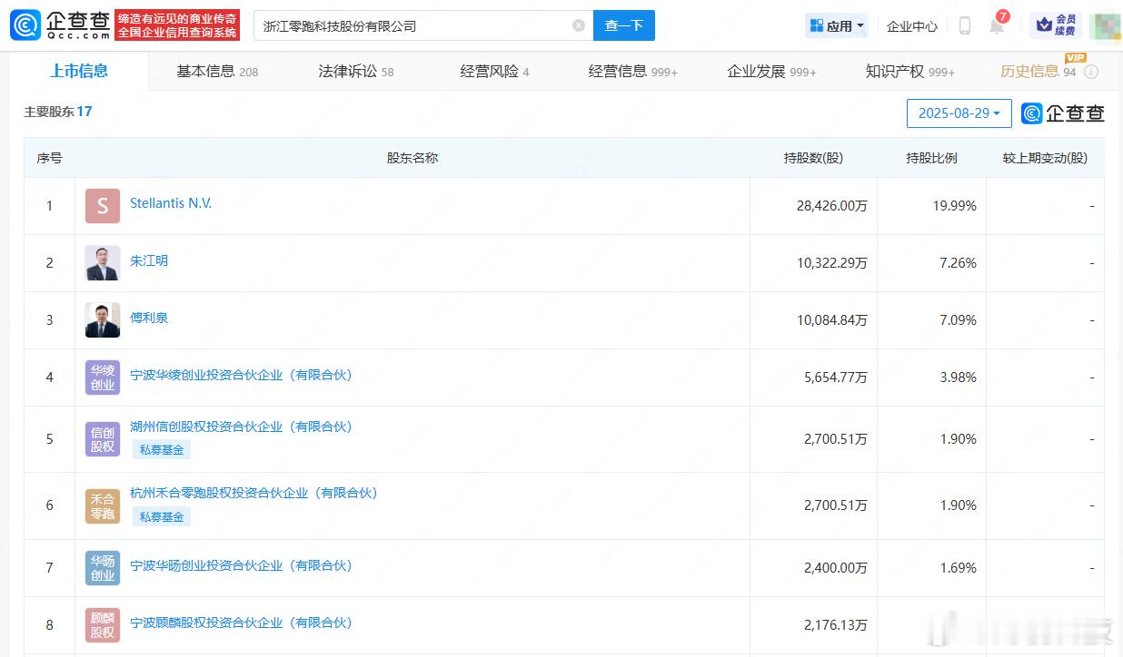The width and height of the screenshot is (1123, 657).
Task: Click the info icon beside 历史信息
Action: point(1091,72)
